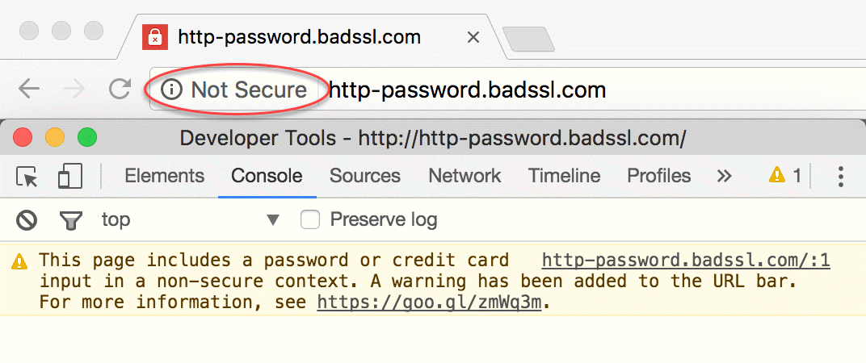The height and width of the screenshot is (363, 866).
Task: Go back with the browser arrow
Action: tap(29, 90)
